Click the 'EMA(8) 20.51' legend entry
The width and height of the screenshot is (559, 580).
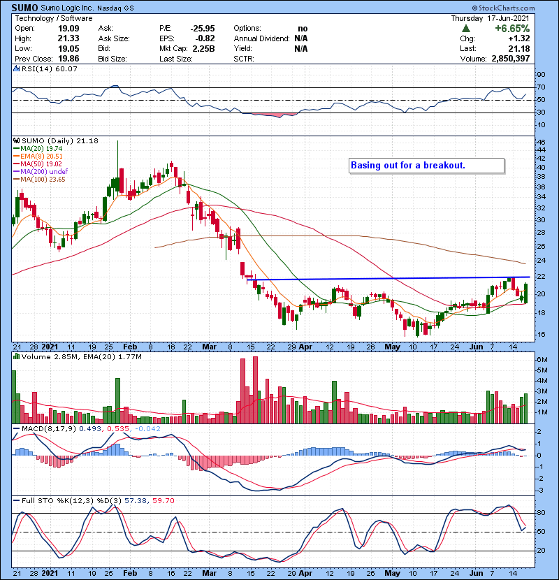pyautogui.click(x=41, y=156)
